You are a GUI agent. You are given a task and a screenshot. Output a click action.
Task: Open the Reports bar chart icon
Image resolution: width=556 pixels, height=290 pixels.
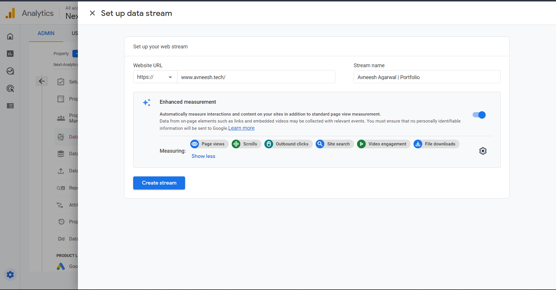pyautogui.click(x=10, y=54)
